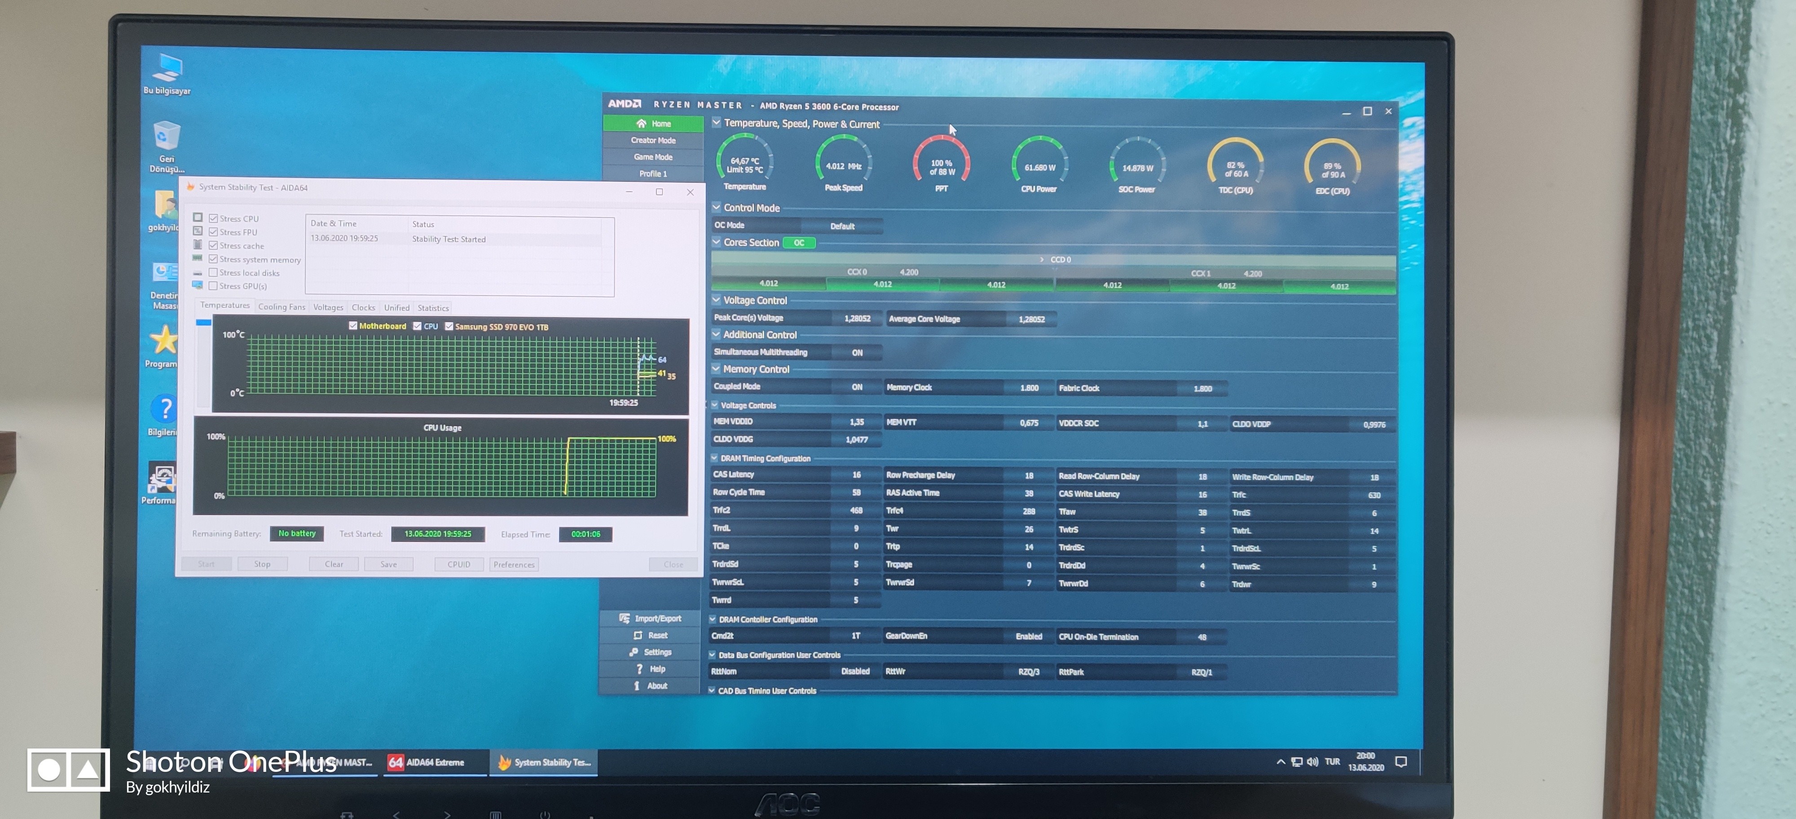The image size is (1796, 819).
Task: Switch to the Statistics tab
Action: point(433,308)
